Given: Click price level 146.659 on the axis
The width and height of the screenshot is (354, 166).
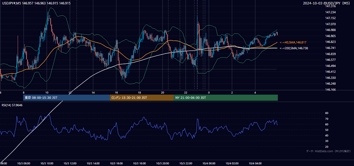Looking at the screenshot, I should pyautogui.click(x=330, y=54).
